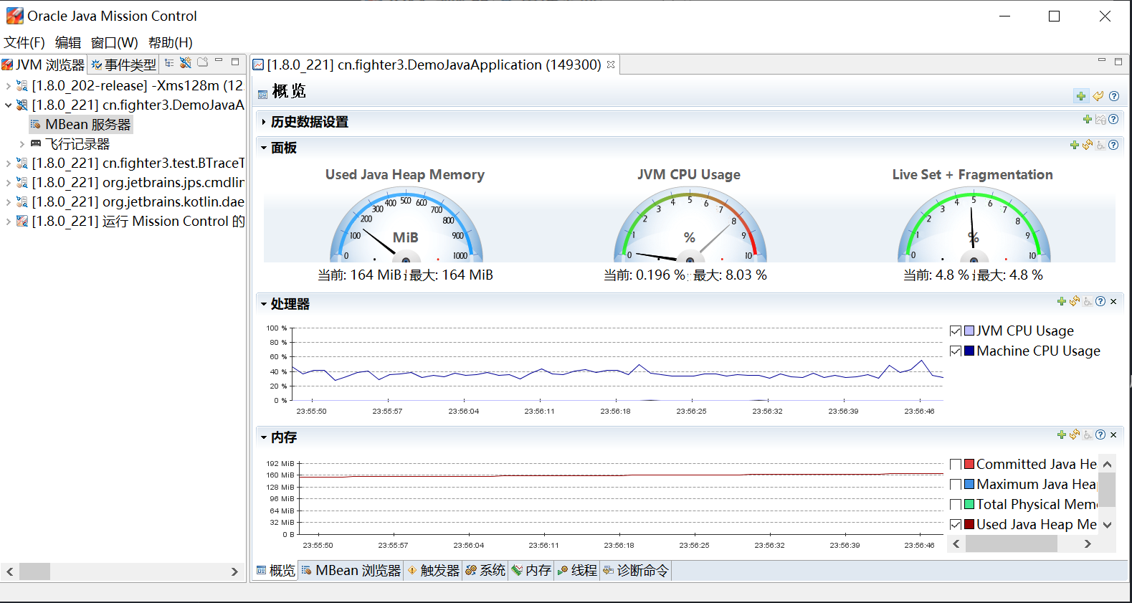Screen dimensions: 1132x603
Task: Switch to the MBean 浏览器 bottom tab
Action: click(x=351, y=571)
